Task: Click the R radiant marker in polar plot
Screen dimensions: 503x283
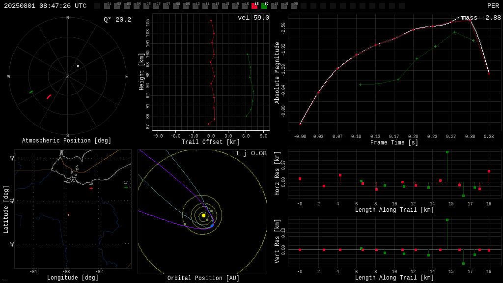Action: (78, 66)
